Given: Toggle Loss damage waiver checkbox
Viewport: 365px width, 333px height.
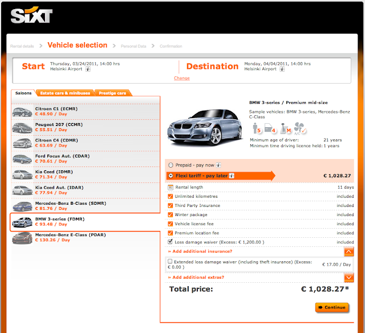Looking at the screenshot, I should (x=170, y=242).
